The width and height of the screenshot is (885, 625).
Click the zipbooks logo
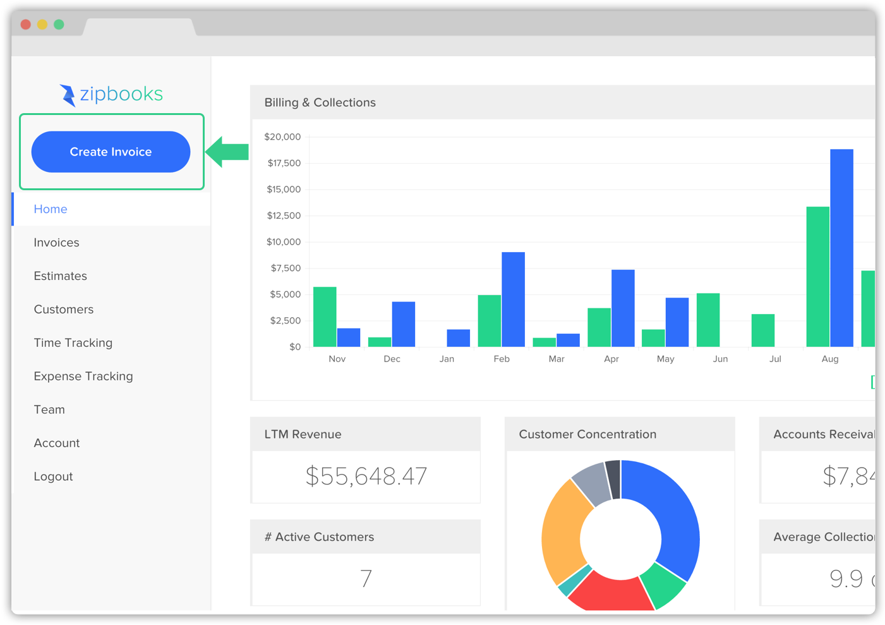(x=111, y=95)
